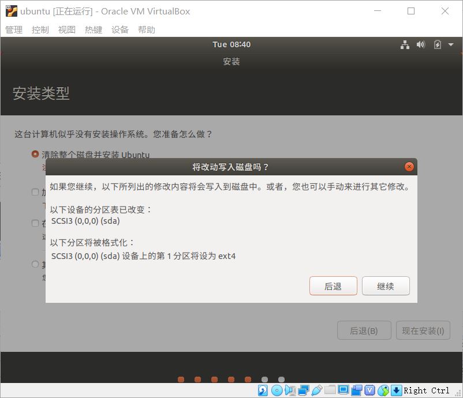Viewport: 463px width, 398px height.
Task: Click the optical disc status icon
Action: click(277, 391)
